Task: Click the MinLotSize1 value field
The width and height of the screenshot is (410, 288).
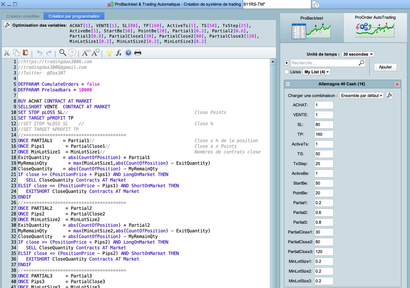Action: (324, 261)
